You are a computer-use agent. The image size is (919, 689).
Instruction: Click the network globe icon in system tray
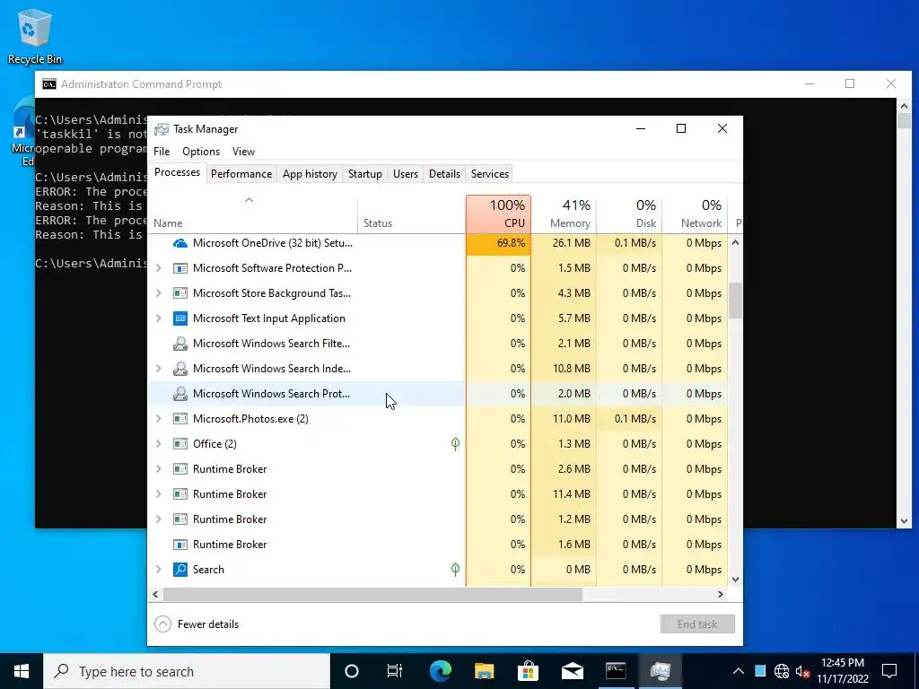pos(782,671)
